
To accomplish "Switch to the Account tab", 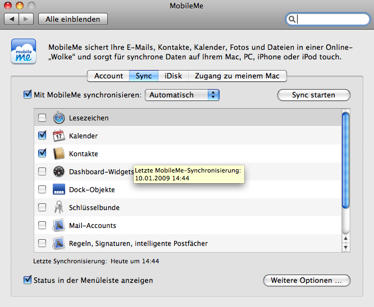I will click(108, 76).
